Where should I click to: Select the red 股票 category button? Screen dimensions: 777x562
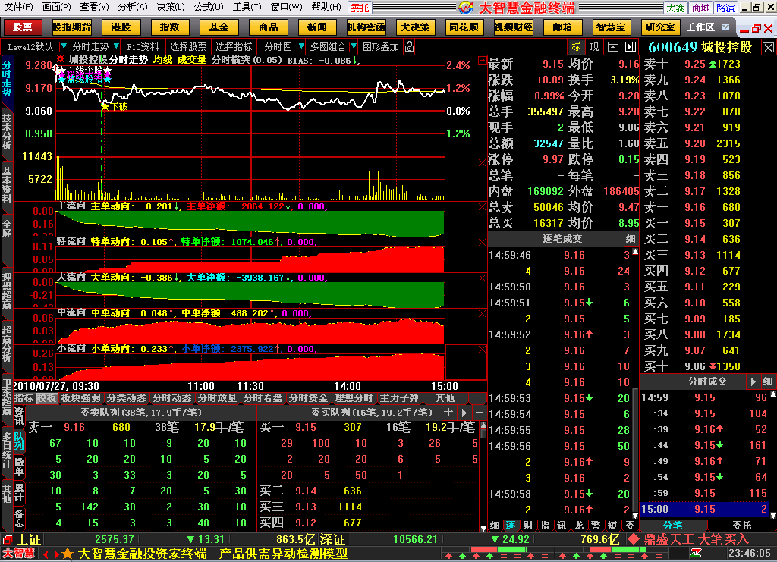pos(22,27)
